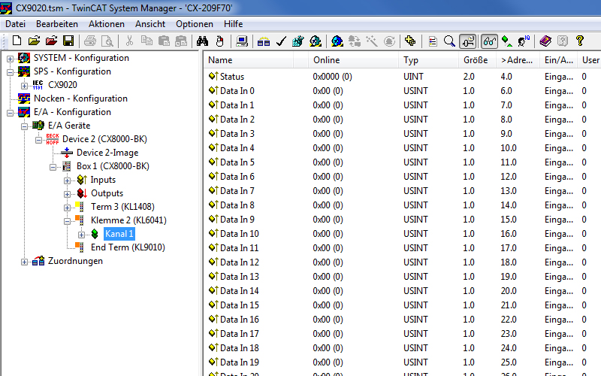Image resolution: width=601 pixels, height=376 pixels.
Task: Expand the Kanal 1 node
Action: pos(81,235)
